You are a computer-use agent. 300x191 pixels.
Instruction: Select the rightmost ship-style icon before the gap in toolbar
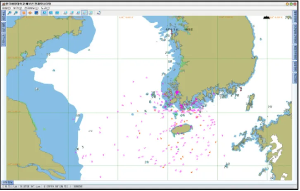(x=91, y=13)
